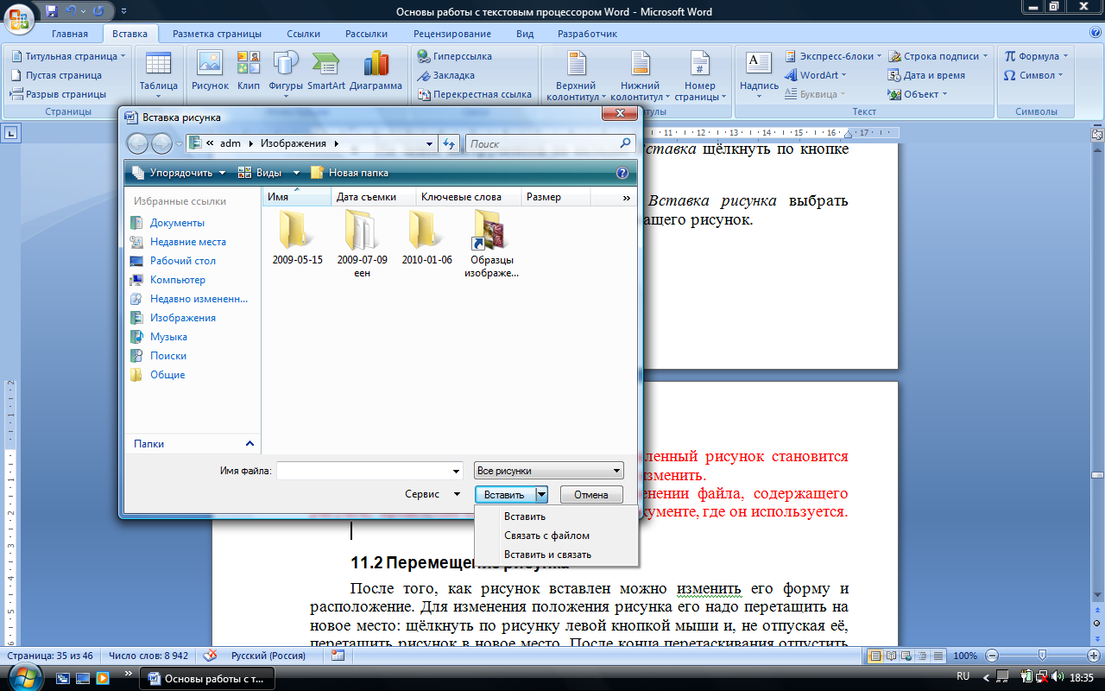Click the Поиск search box in dialog
The image size is (1105, 691).
pyautogui.click(x=550, y=144)
